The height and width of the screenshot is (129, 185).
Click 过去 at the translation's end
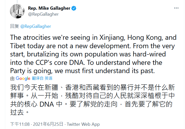click(x=18, y=112)
